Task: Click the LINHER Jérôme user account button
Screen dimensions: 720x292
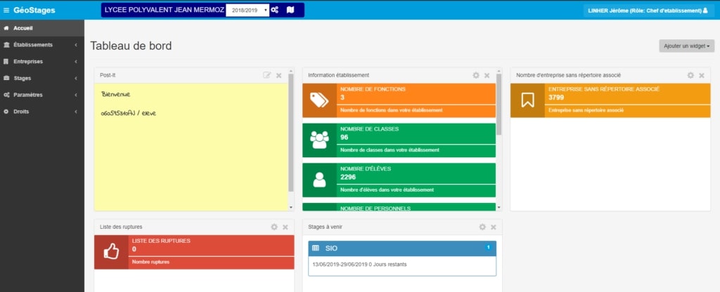Action: pos(648,11)
